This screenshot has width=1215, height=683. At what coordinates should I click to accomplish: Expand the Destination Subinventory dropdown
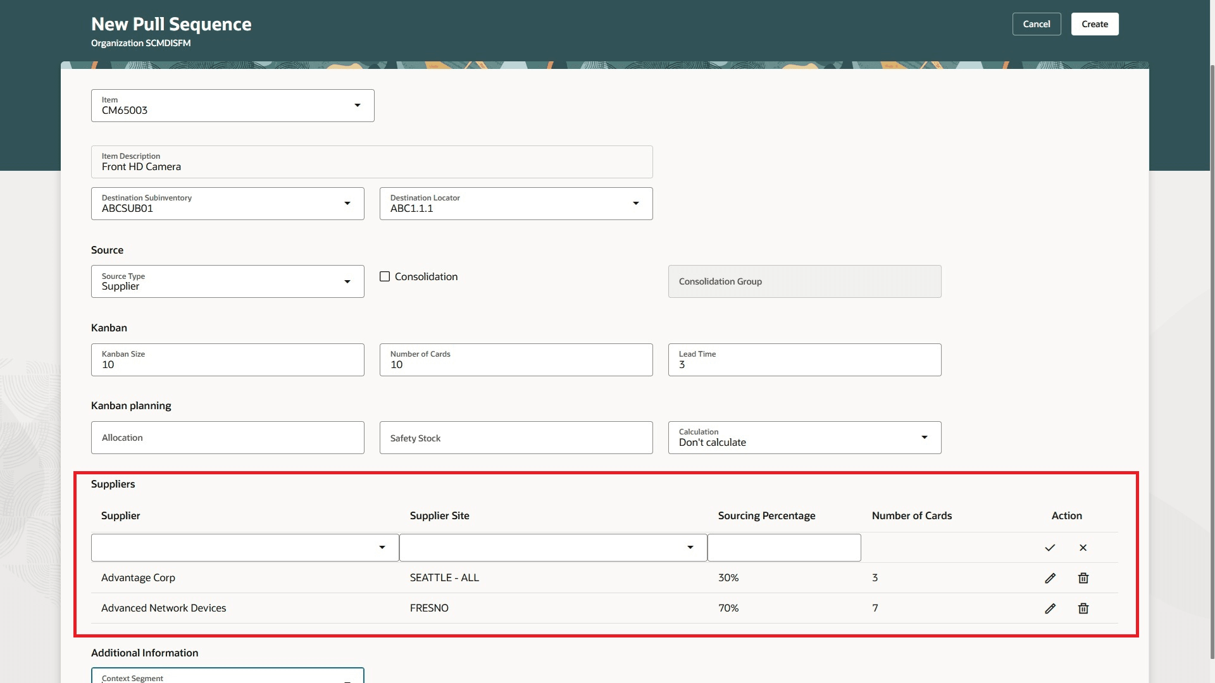[347, 203]
